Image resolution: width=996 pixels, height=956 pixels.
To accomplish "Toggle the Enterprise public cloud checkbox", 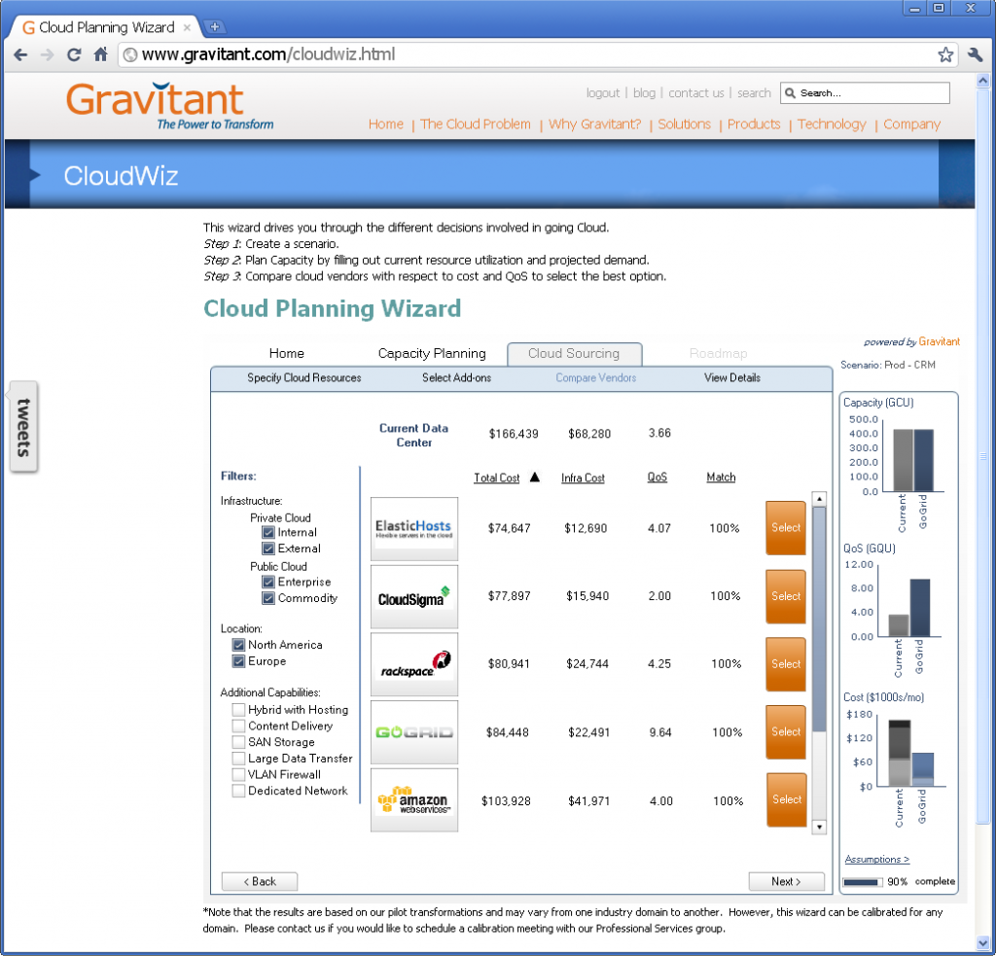I will click(x=268, y=582).
